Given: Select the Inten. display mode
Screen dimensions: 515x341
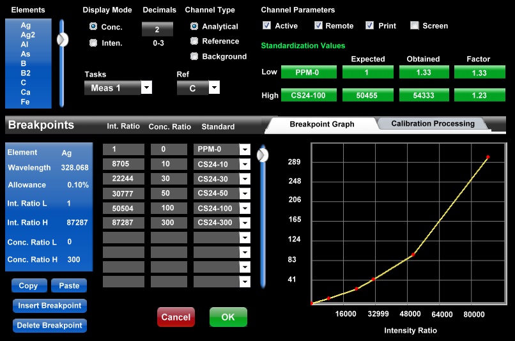Looking at the screenshot, I should click(93, 43).
